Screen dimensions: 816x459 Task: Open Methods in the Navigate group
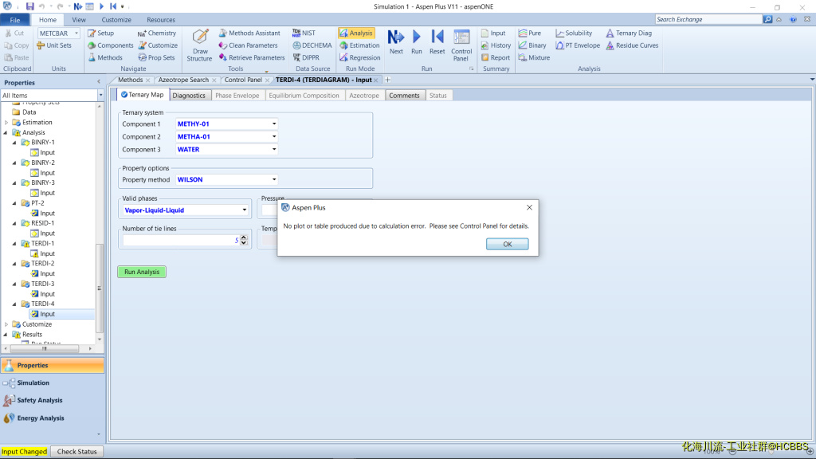[x=105, y=57]
